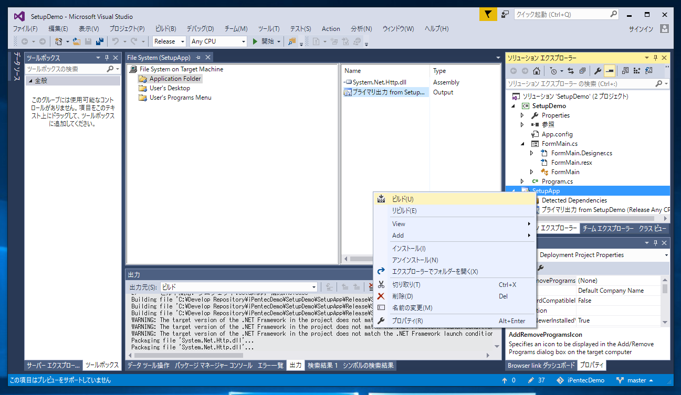Switch to パッケージ マネージャー コンソール tab
This screenshot has width=681, height=395.
pos(213,366)
